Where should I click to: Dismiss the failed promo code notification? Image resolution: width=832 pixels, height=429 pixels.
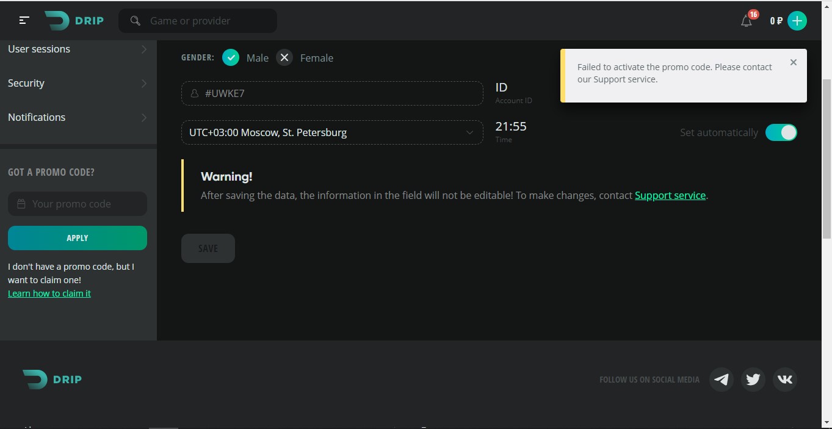point(793,62)
